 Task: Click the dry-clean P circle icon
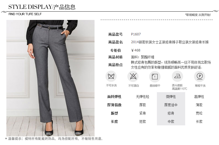200,76
